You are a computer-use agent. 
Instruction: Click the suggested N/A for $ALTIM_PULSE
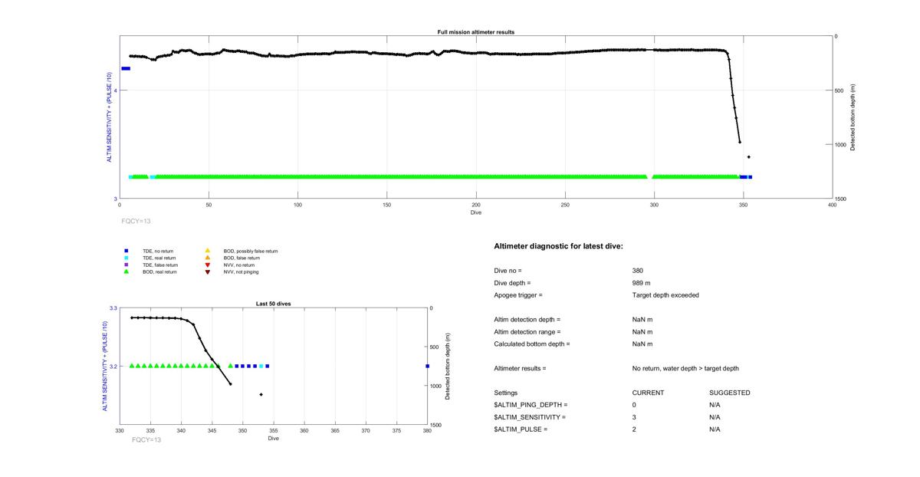click(715, 429)
